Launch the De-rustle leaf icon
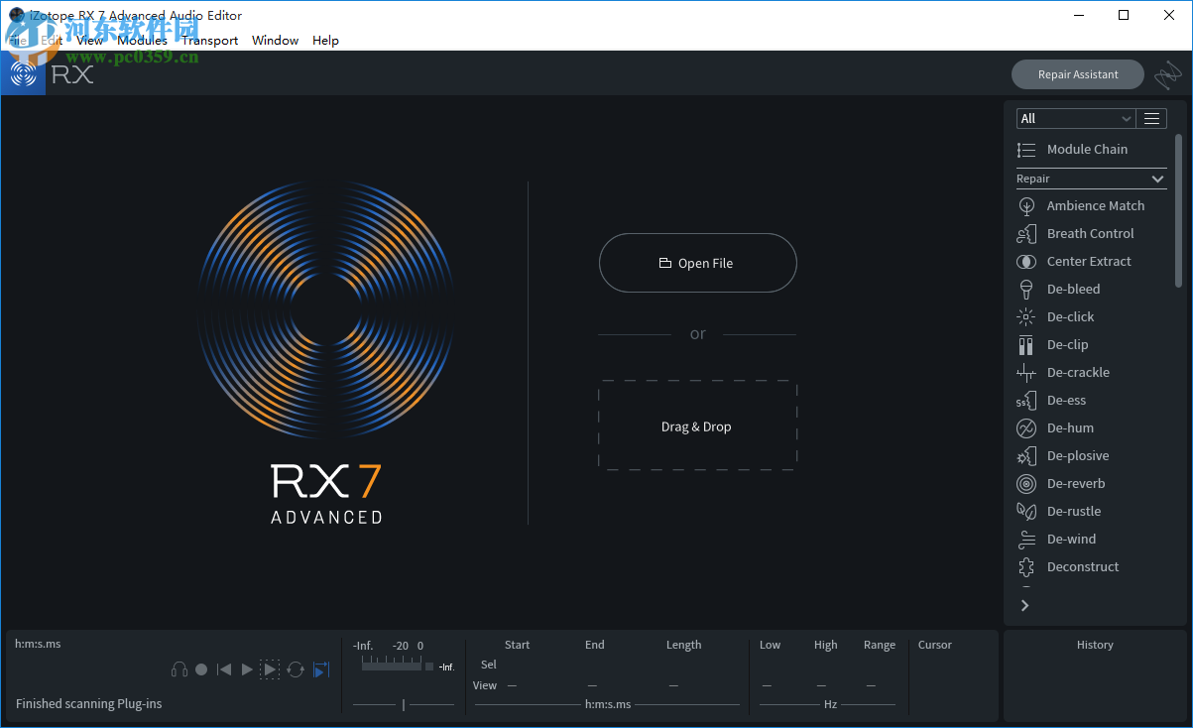The height and width of the screenshot is (728, 1193). (x=1026, y=512)
